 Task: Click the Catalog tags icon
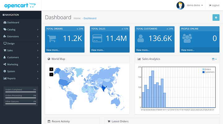pos(5,30)
